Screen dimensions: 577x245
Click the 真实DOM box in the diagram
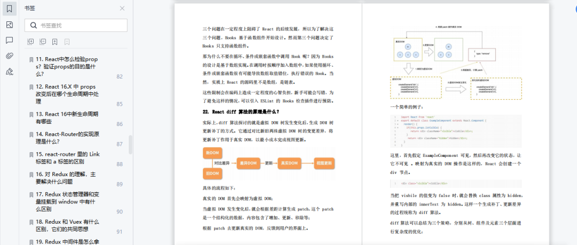coord(289,163)
